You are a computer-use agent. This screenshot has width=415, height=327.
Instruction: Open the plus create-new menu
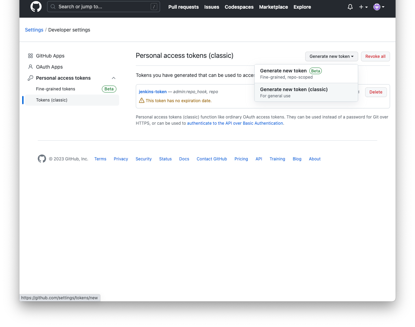tap(363, 7)
